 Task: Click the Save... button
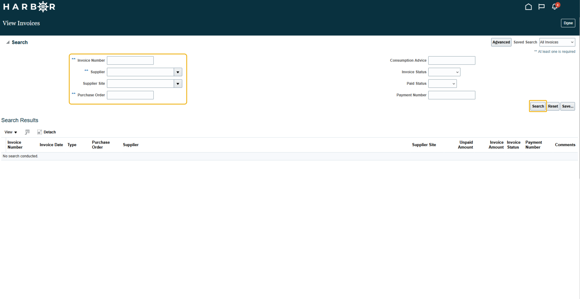(568, 106)
